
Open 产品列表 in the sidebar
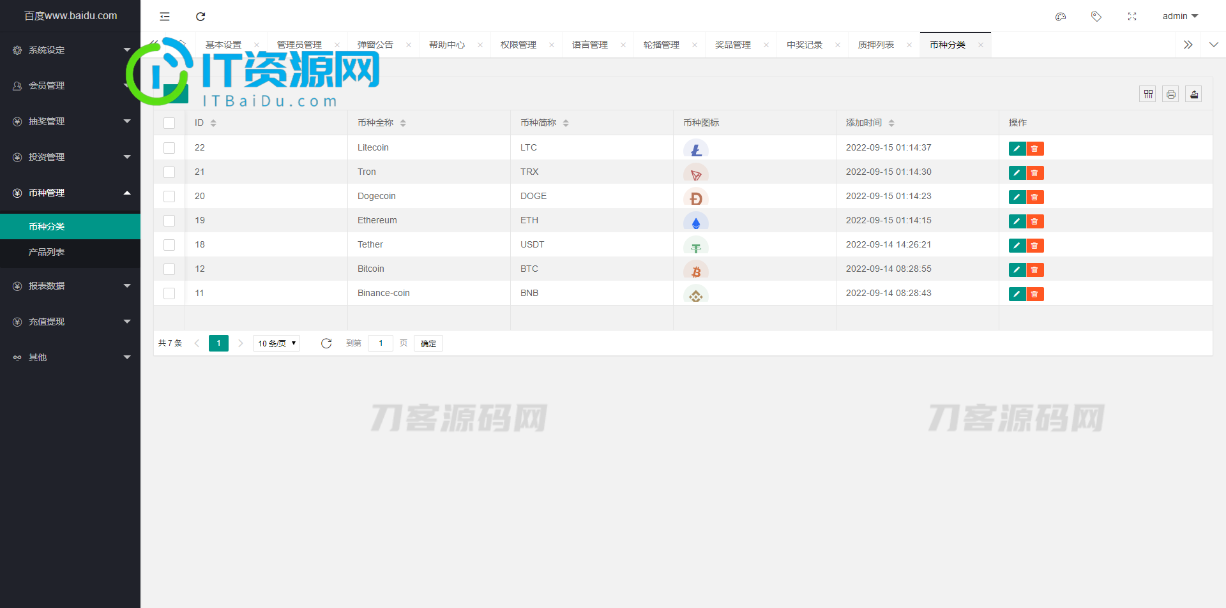pyautogui.click(x=70, y=252)
